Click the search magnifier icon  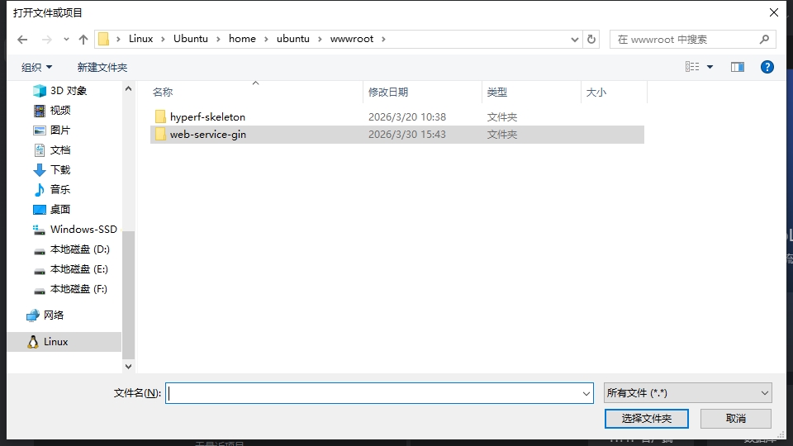765,39
